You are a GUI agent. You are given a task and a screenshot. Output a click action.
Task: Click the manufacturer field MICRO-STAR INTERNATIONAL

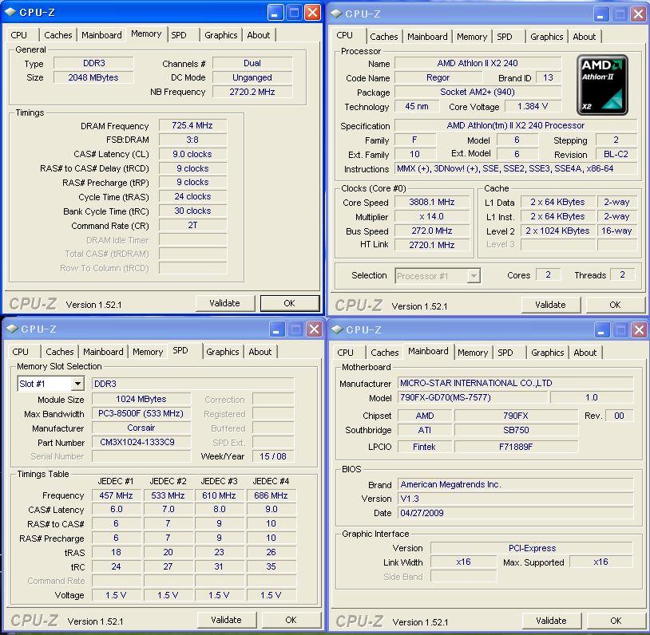point(515,383)
